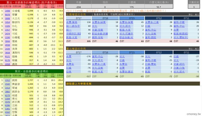Select the 自營商 value cell 175
The image size is (202, 116).
(132, 7)
